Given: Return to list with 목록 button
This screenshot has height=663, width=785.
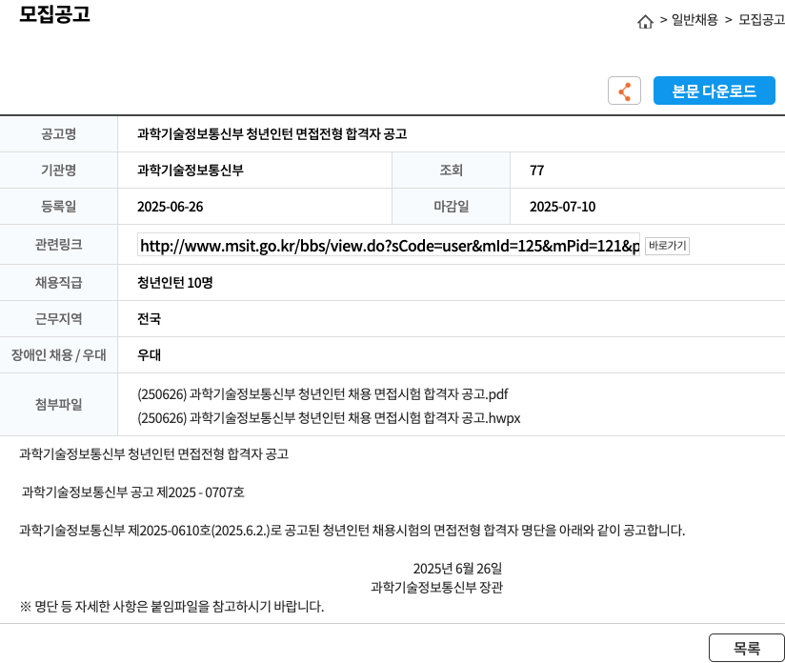Looking at the screenshot, I should [x=747, y=648].
